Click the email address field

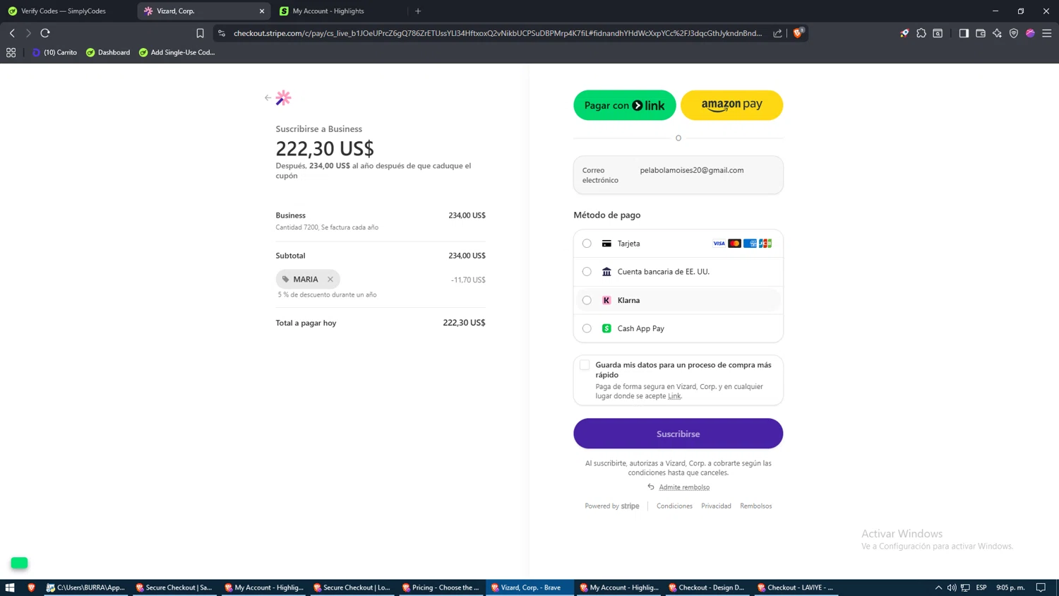tap(678, 175)
